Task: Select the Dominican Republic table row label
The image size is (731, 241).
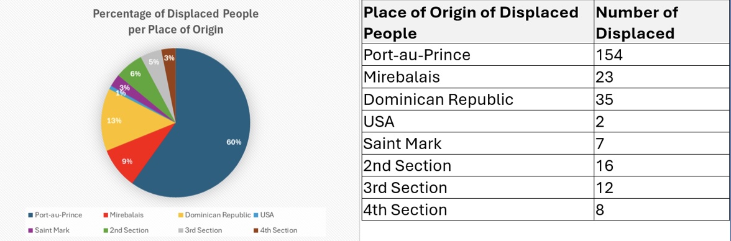Action: pyautogui.click(x=438, y=99)
